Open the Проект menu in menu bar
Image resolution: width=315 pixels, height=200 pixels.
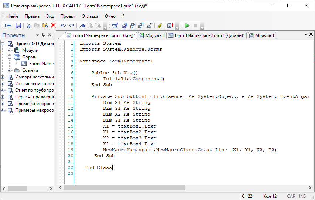tap(68, 16)
